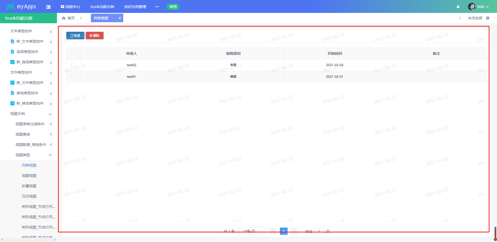Screen dimensions: 497x242
Task: Collapse the 视图示例 sidebar group
Action: pyautogui.click(x=50, y=114)
